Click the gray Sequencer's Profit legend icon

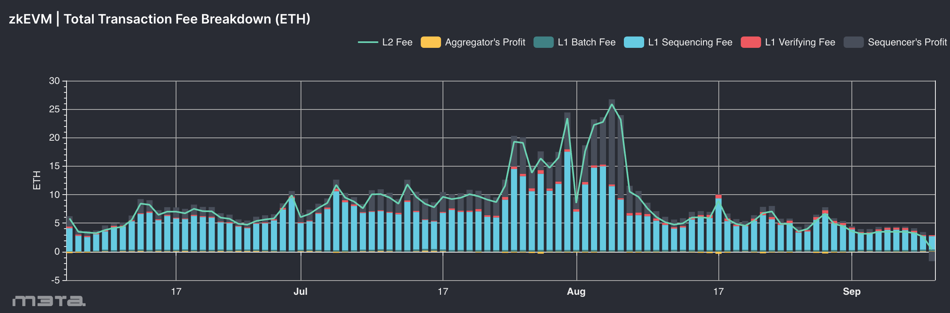[x=853, y=42]
